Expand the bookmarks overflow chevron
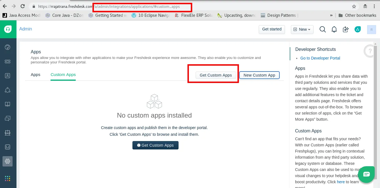 [x=331, y=15]
